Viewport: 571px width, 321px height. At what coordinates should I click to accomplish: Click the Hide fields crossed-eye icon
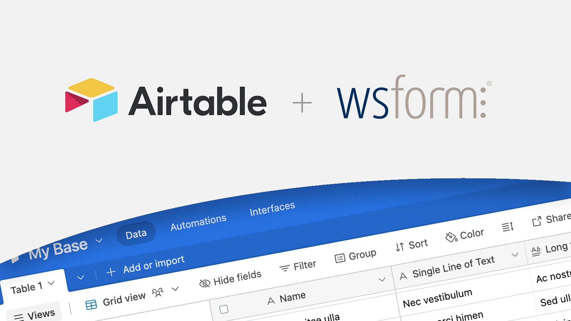[x=205, y=283]
